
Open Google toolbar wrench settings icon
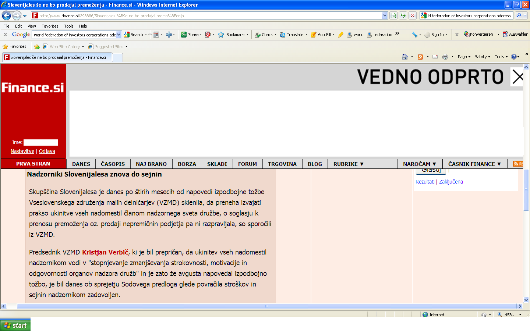coord(415,35)
